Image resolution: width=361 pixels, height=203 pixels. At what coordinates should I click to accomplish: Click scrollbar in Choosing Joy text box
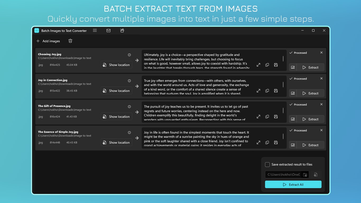[x=283, y=59]
